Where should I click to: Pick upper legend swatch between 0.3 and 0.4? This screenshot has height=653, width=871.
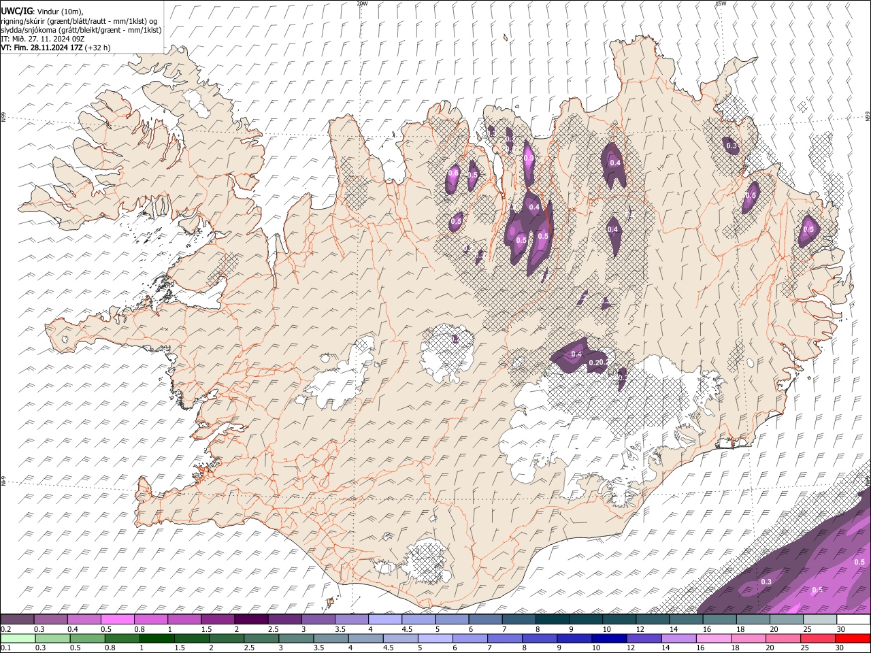pyautogui.click(x=50, y=619)
